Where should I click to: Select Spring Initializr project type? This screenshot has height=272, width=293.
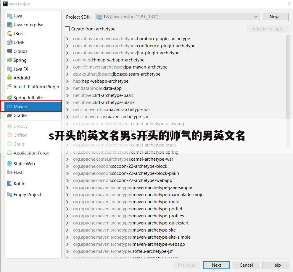point(33,97)
